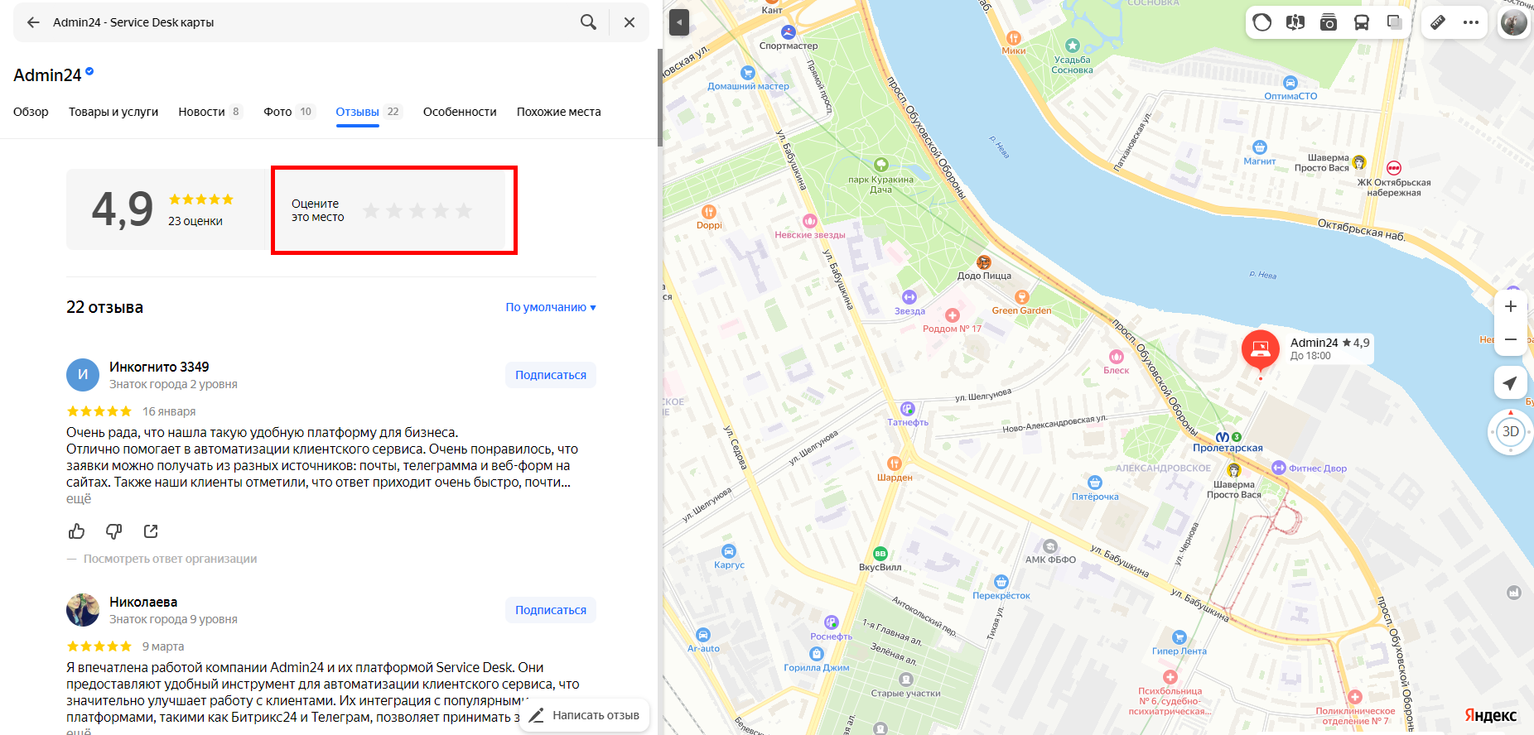
Task: Select the Пролетарская metro station icon
Action: tap(1223, 437)
